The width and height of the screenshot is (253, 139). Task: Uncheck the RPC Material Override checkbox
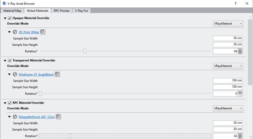(x=10, y=103)
